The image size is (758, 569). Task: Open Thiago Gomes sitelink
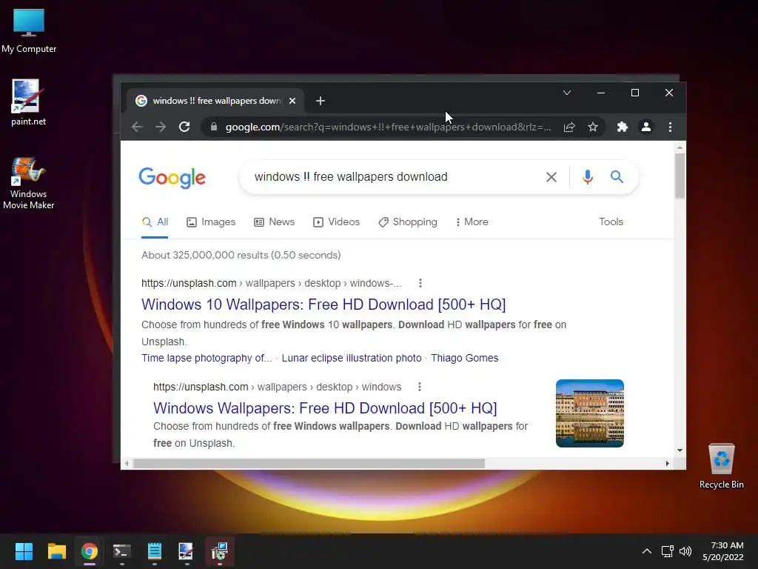pos(465,358)
